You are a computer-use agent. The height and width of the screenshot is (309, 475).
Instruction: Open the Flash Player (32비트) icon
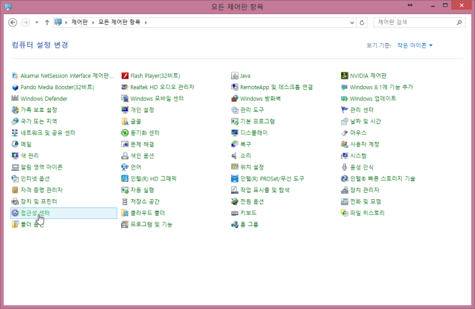pos(125,76)
